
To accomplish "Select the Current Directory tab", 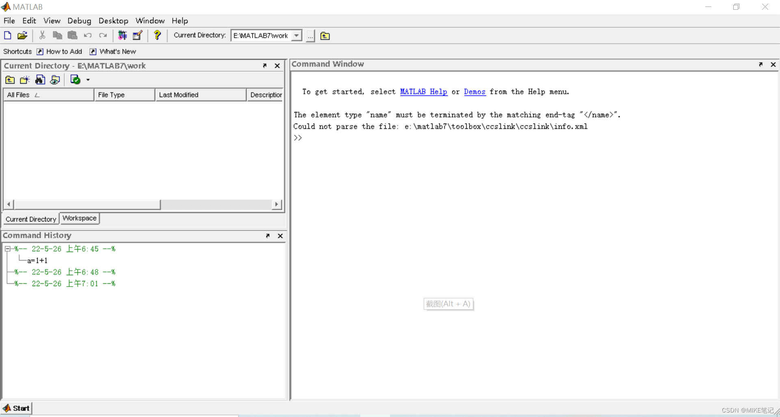I will 30,219.
